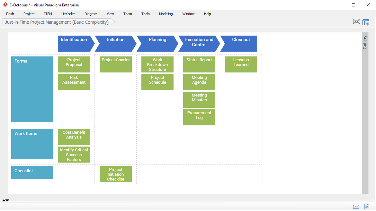Image resolution: width=376 pixels, height=211 pixels.
Task: Click the small black down arrow at bottom left
Action: pyautogui.click(x=7, y=200)
